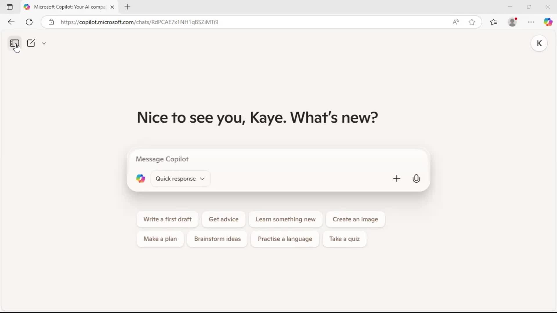Click the plus attachment icon
This screenshot has width=557, height=313.
tap(396, 179)
